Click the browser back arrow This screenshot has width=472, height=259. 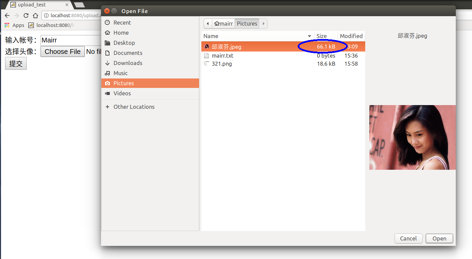7,15
